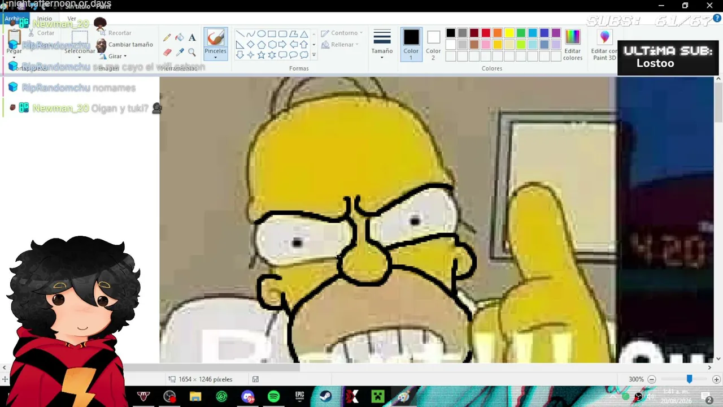The height and width of the screenshot is (407, 723).
Task: Choose the Cloud callout shape
Action: click(304, 55)
